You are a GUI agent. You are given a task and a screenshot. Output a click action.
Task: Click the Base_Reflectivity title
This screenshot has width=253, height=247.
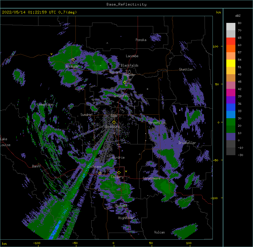point(126,4)
